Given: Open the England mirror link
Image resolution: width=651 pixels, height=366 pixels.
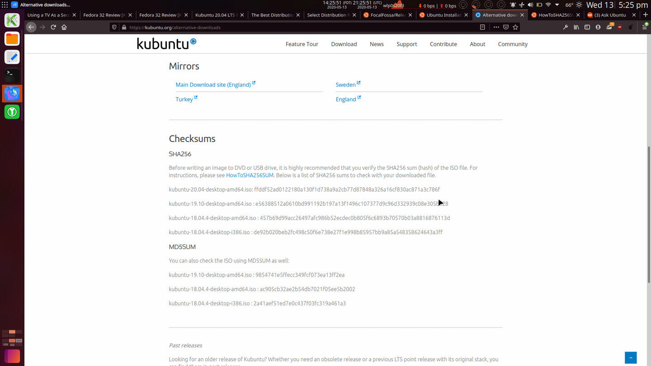Looking at the screenshot, I should 348,99.
